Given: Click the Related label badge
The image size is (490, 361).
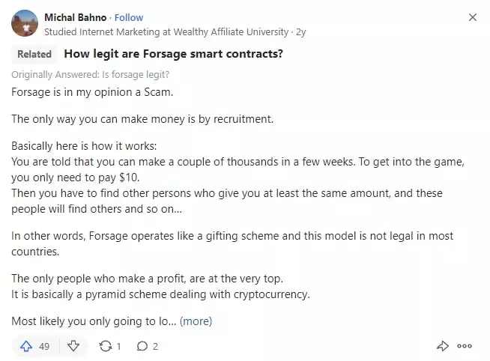Looking at the screenshot, I should coord(34,54).
